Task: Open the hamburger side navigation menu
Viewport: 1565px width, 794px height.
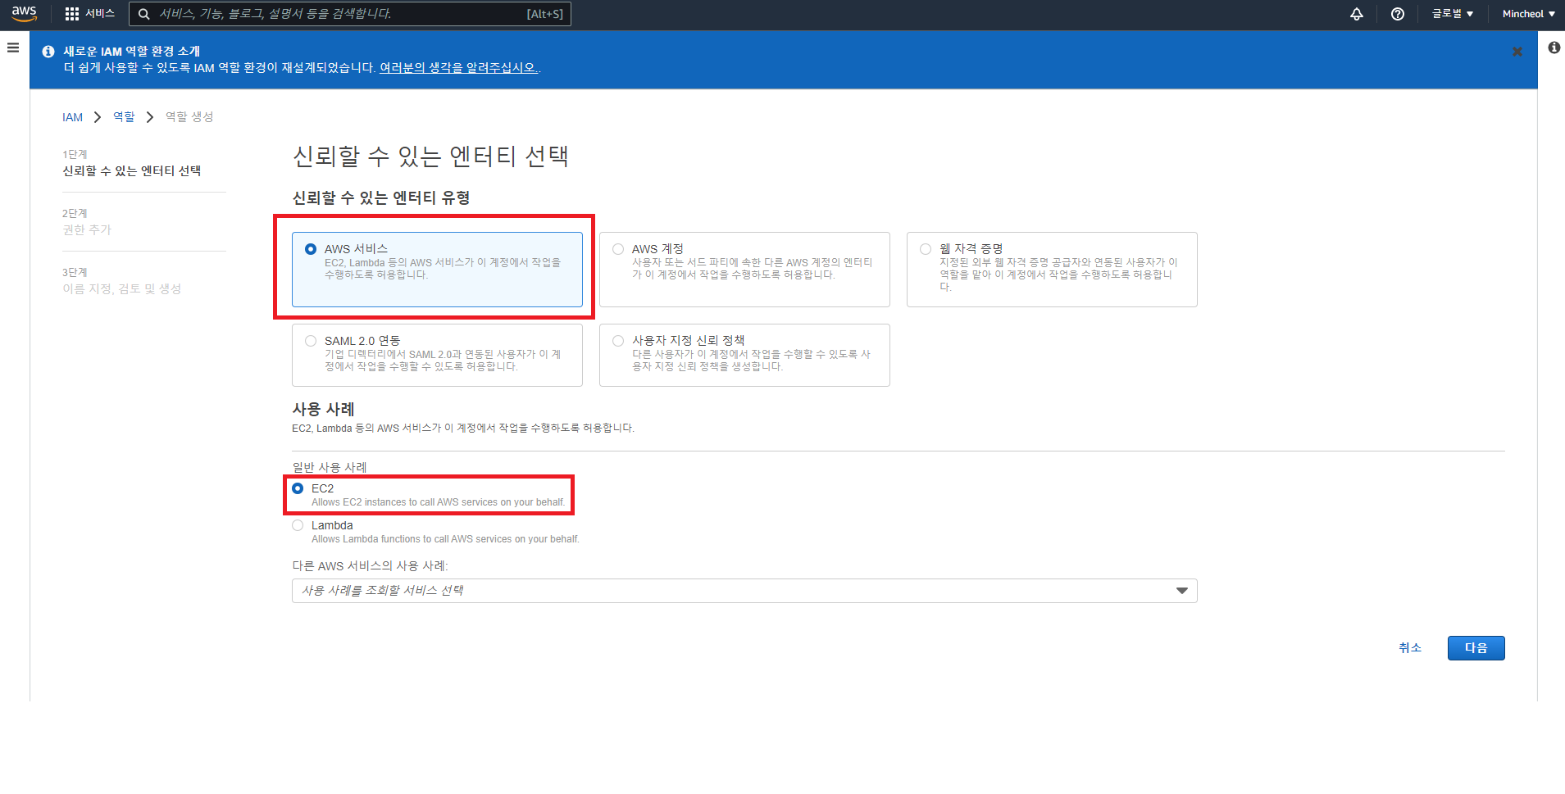Action: point(13,48)
